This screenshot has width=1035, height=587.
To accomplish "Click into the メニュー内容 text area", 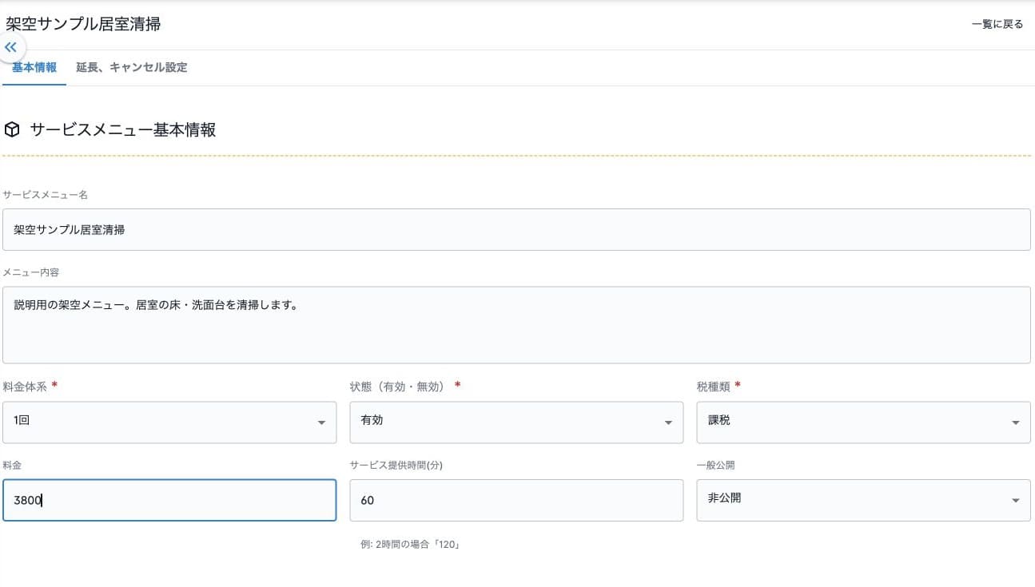I will point(516,325).
